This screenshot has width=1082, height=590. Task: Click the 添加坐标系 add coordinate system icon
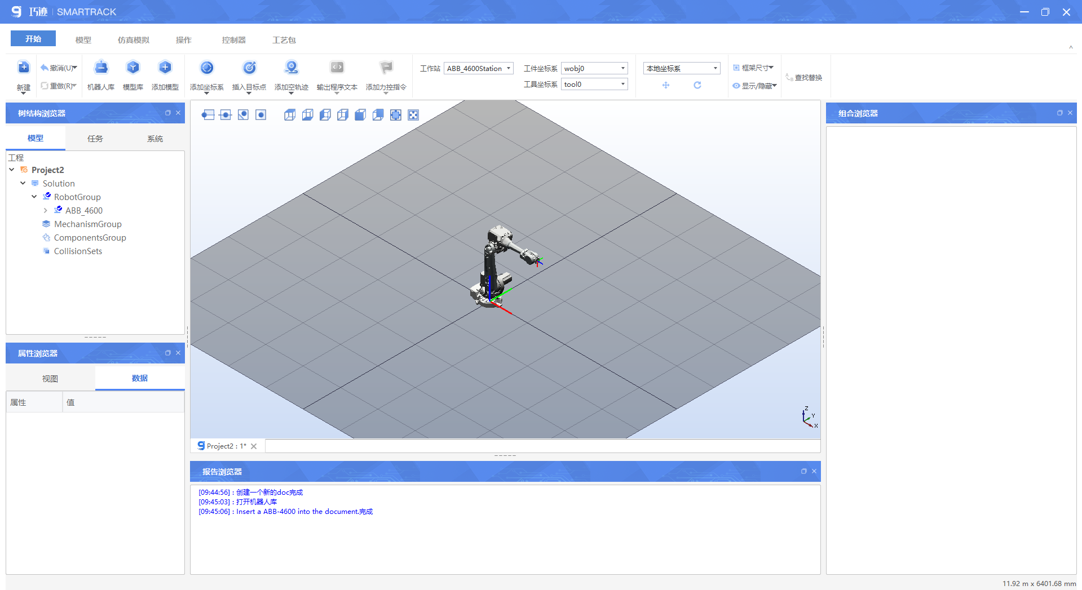click(207, 68)
